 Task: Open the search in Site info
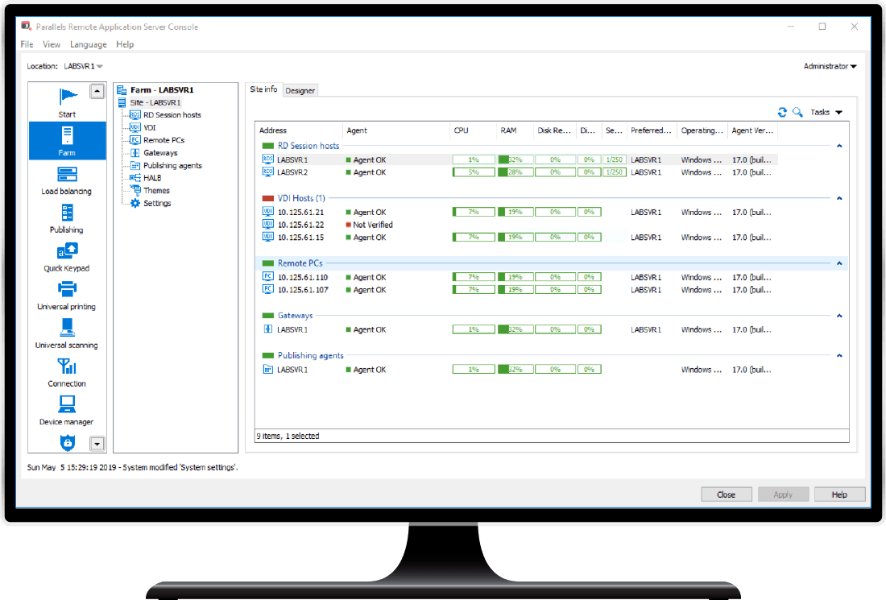click(x=796, y=113)
